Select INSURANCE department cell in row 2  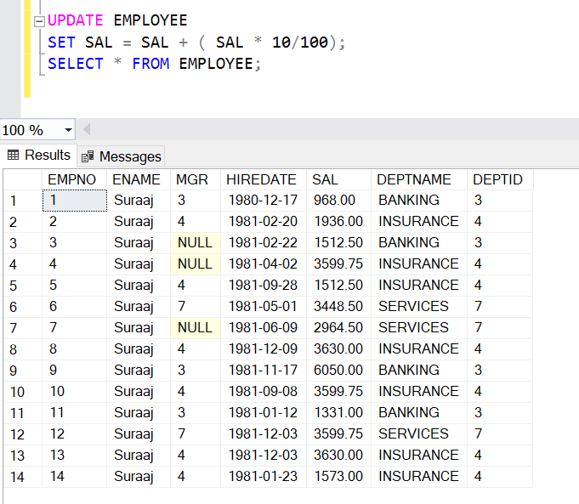pyautogui.click(x=419, y=222)
